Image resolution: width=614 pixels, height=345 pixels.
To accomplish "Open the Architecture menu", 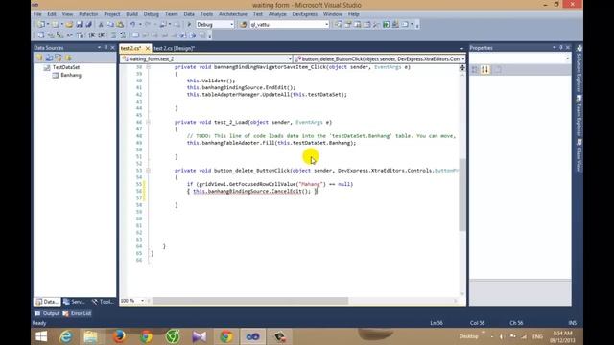I will 233,14.
